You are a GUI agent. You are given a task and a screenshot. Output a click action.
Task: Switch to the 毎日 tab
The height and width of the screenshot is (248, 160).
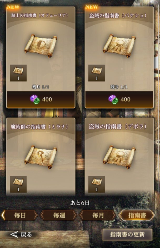point(19,215)
